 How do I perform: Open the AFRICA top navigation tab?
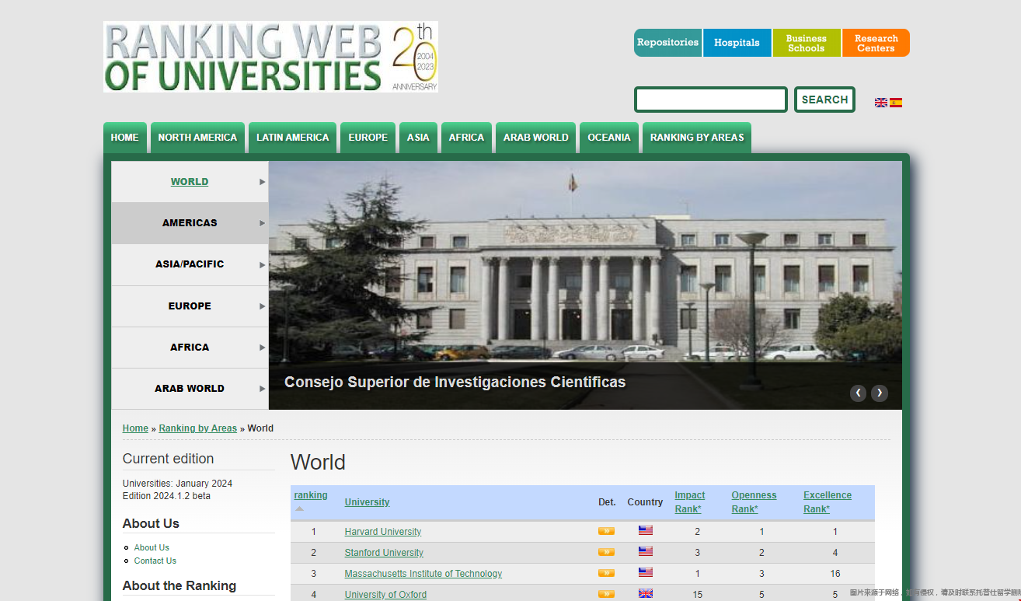[466, 138]
